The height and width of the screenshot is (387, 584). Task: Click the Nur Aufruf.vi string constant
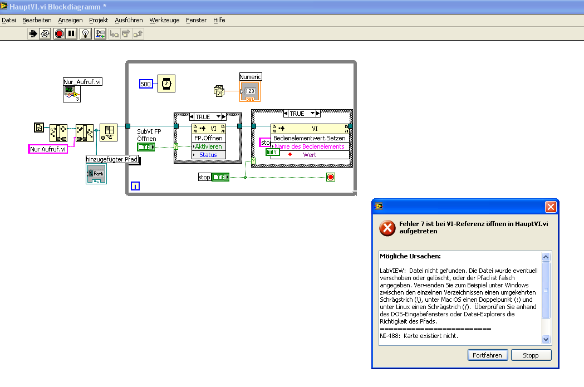pyautogui.click(x=48, y=149)
